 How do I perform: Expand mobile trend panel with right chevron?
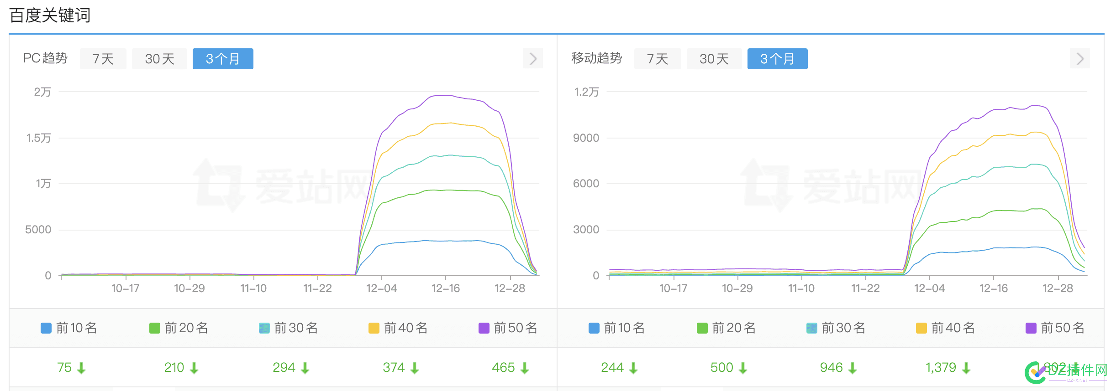click(x=1080, y=59)
